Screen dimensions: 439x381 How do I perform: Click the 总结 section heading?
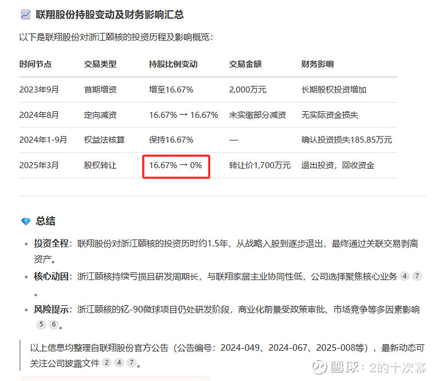(x=46, y=221)
